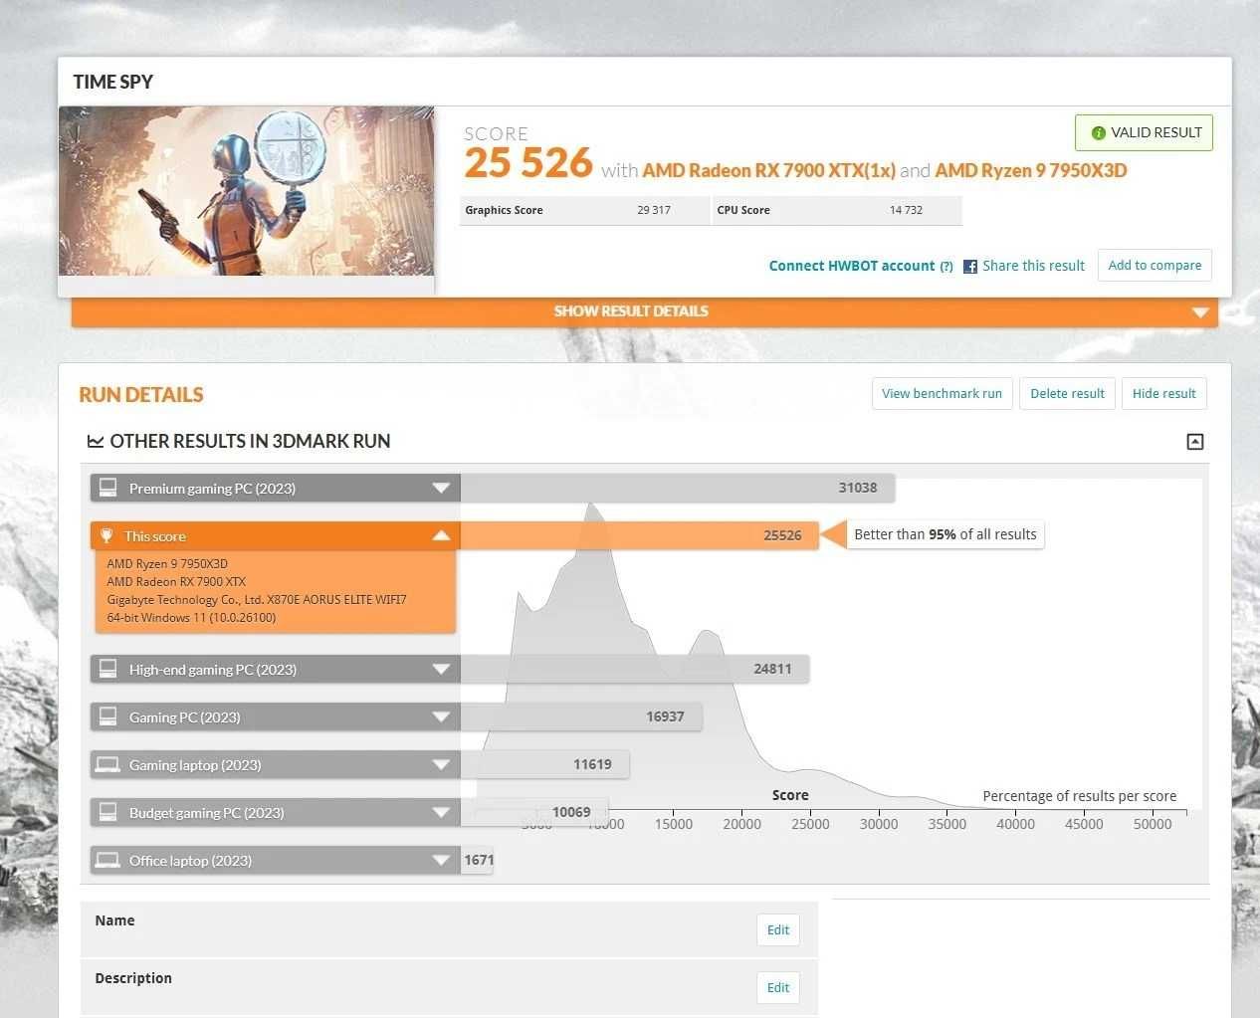Click the Gaming laptop (2023) laptop icon
1260x1018 pixels.
(x=107, y=764)
